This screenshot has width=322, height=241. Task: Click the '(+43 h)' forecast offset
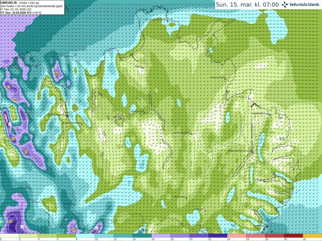click(37, 13)
